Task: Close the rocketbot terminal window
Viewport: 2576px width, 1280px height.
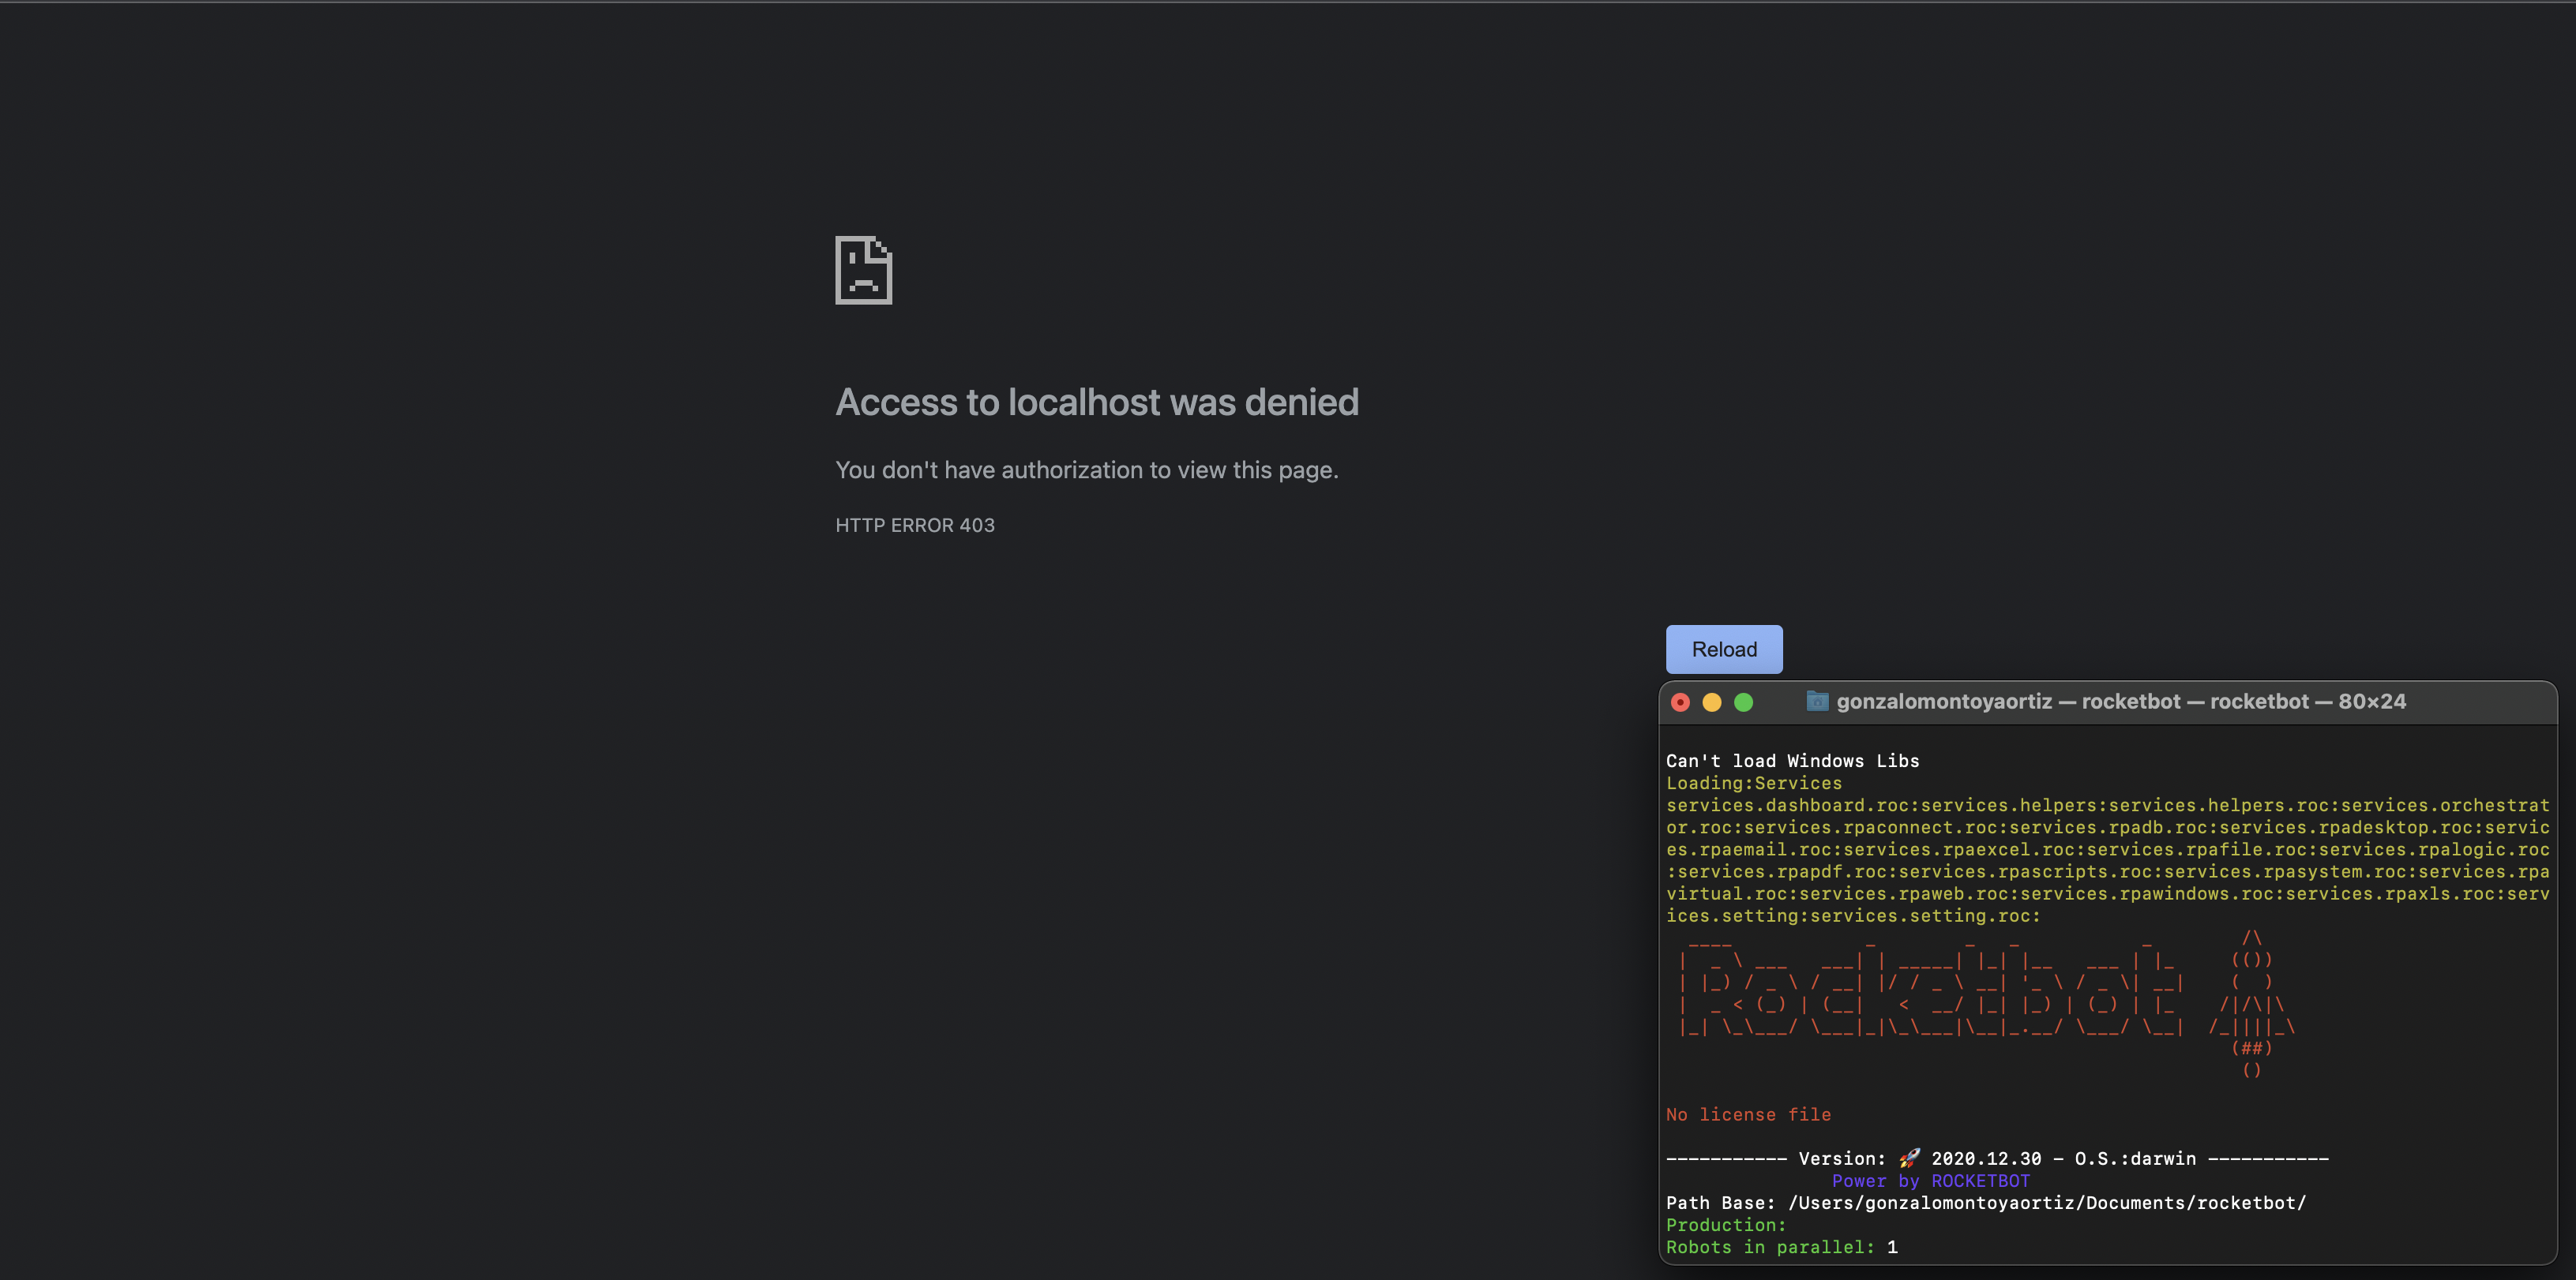Action: [x=1680, y=702]
